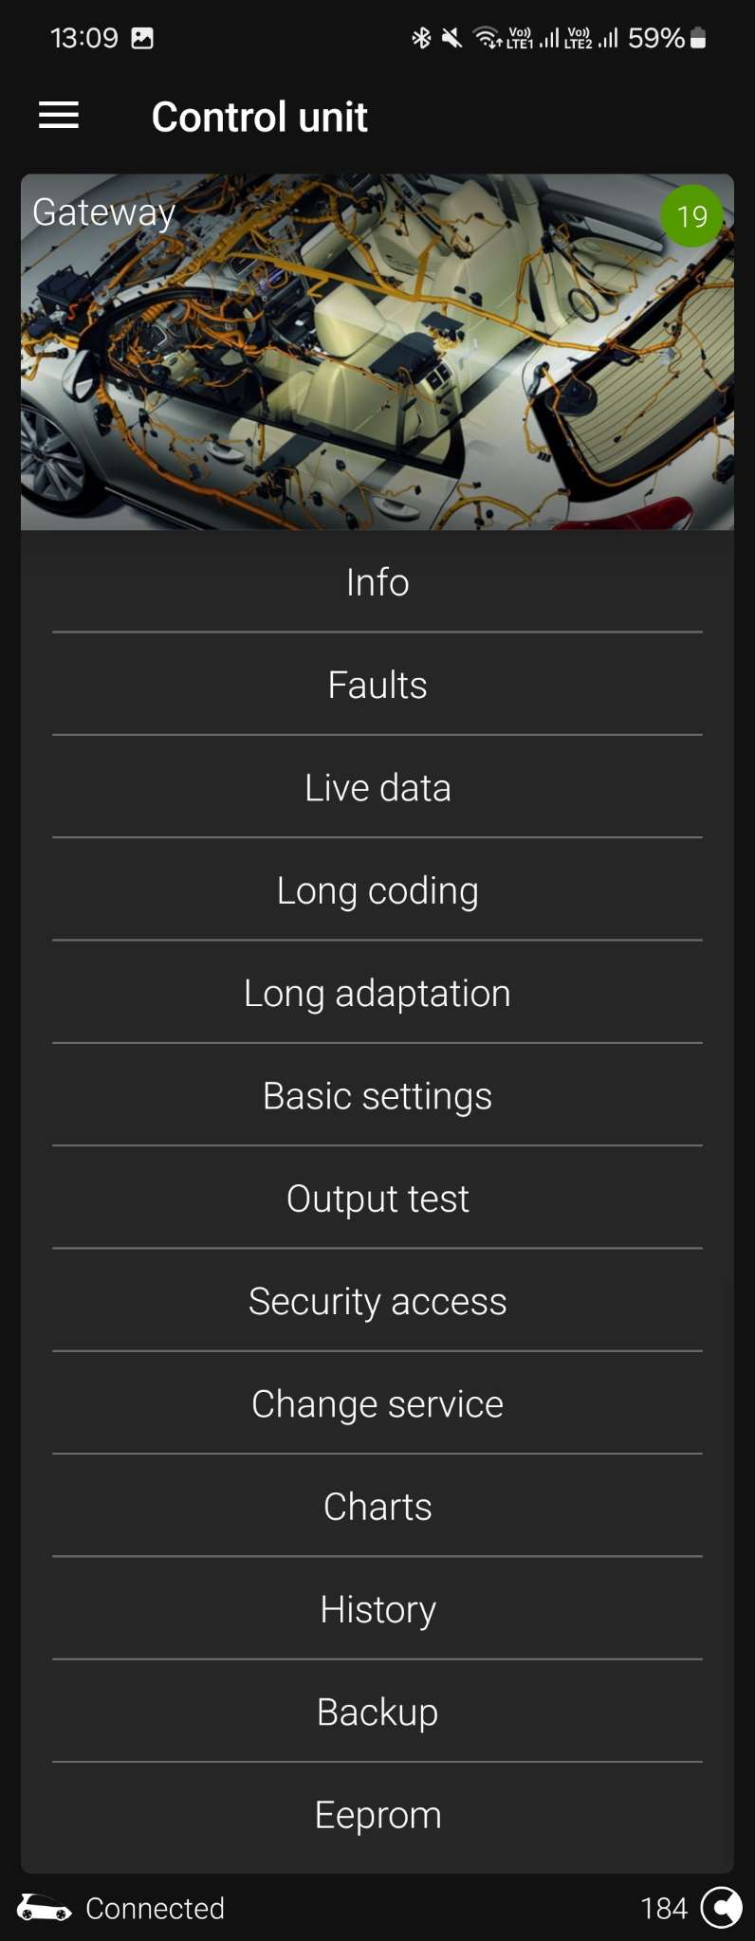755x1941 pixels.
Task: Go to Basic settings
Action: click(377, 1096)
